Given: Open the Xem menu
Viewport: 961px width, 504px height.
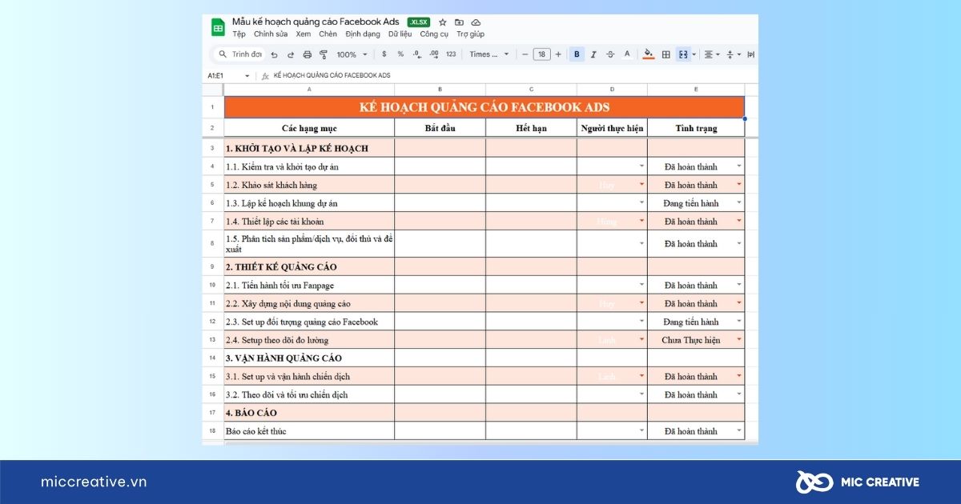Looking at the screenshot, I should (x=304, y=34).
